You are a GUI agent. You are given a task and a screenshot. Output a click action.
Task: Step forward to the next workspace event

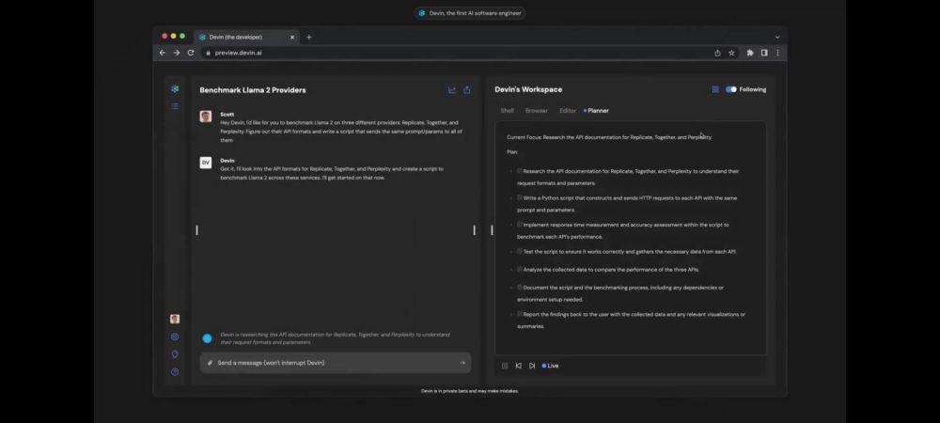click(532, 366)
